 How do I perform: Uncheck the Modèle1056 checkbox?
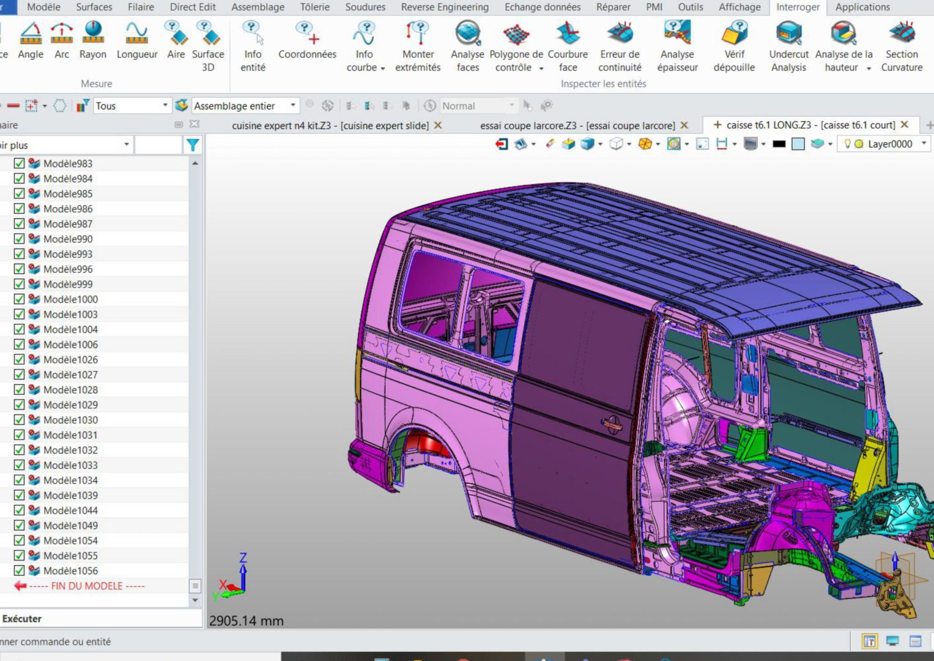(19, 570)
